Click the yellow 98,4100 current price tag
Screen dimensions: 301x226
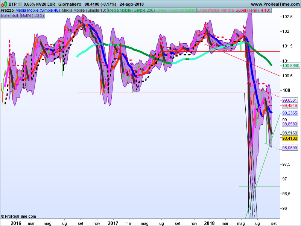pos(290,138)
